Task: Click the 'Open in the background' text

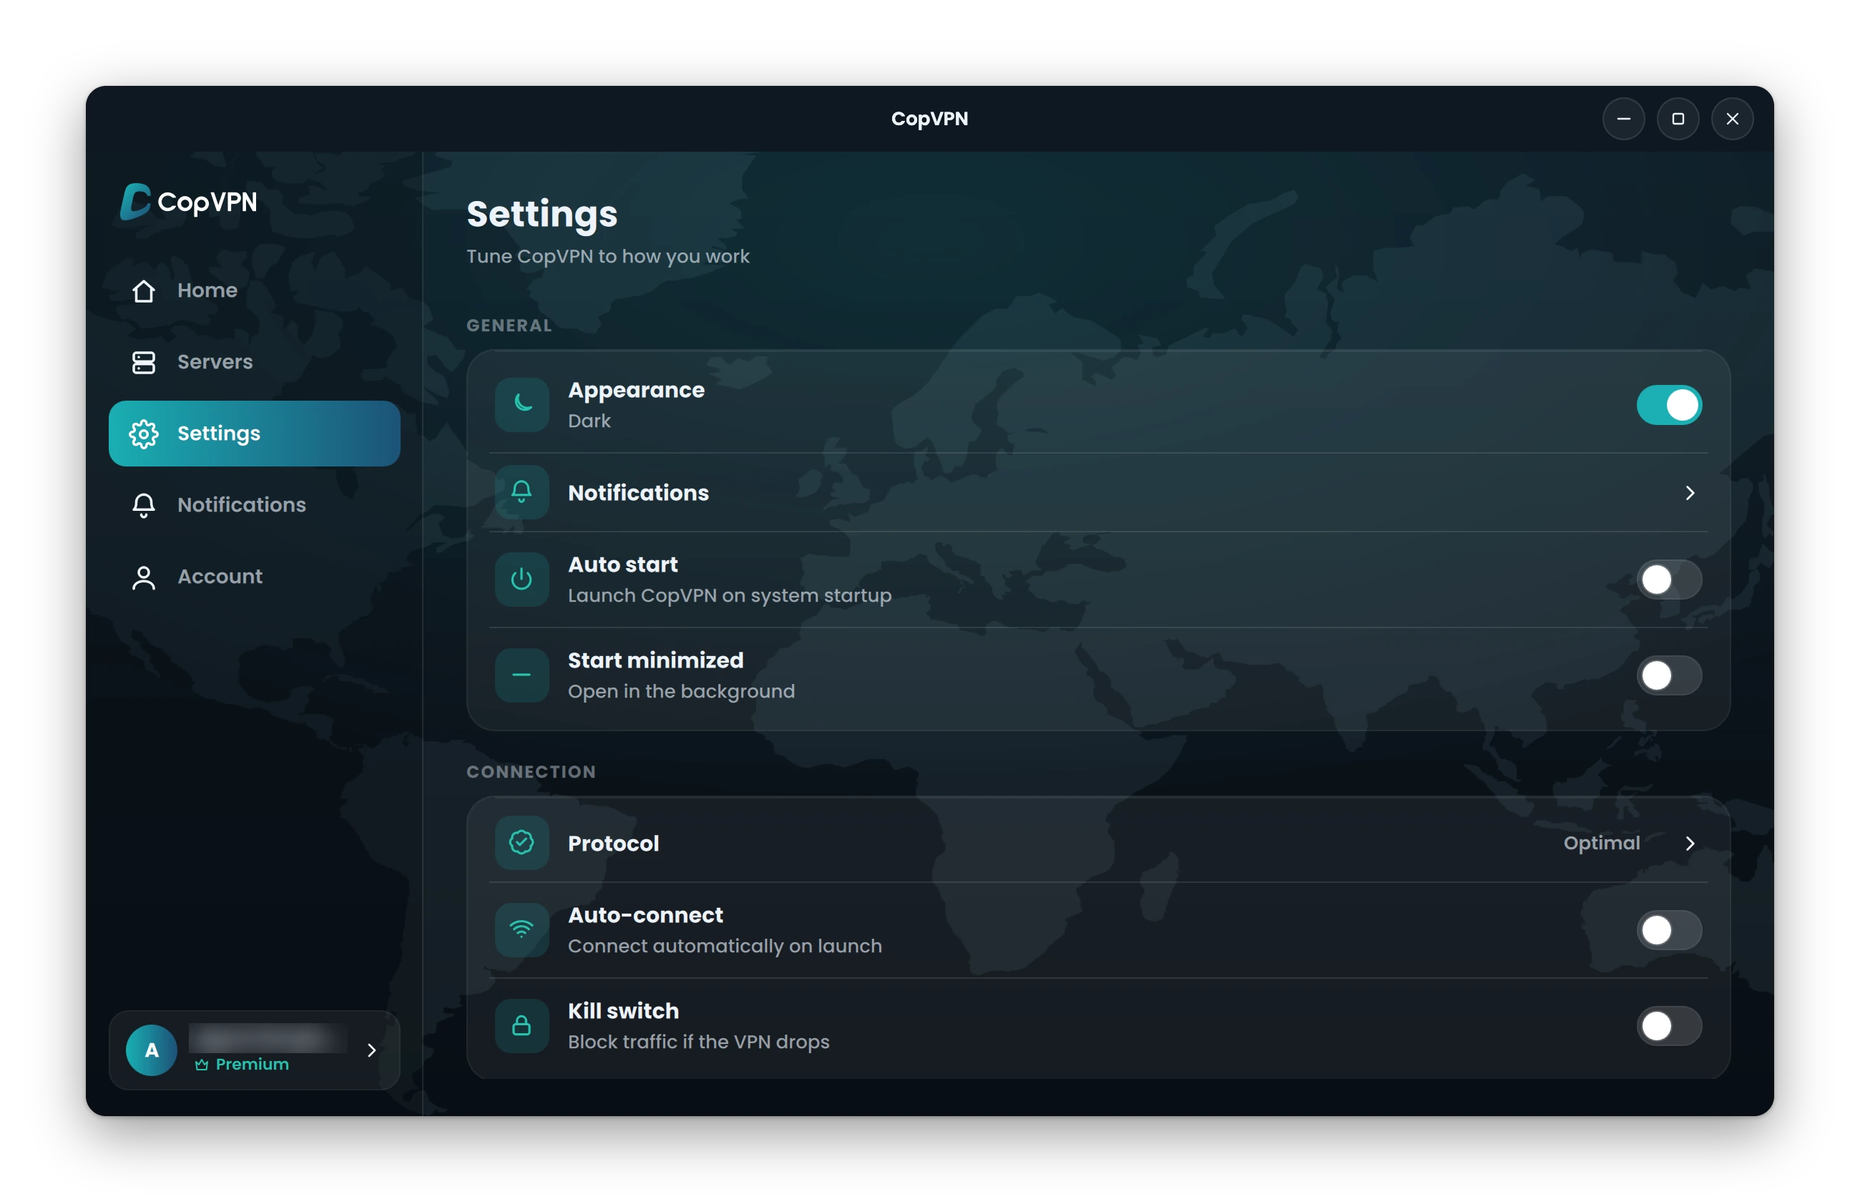Action: (681, 692)
